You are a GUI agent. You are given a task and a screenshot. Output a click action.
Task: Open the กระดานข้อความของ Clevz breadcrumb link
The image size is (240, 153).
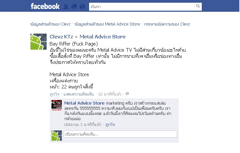pyautogui.click(x=167, y=24)
